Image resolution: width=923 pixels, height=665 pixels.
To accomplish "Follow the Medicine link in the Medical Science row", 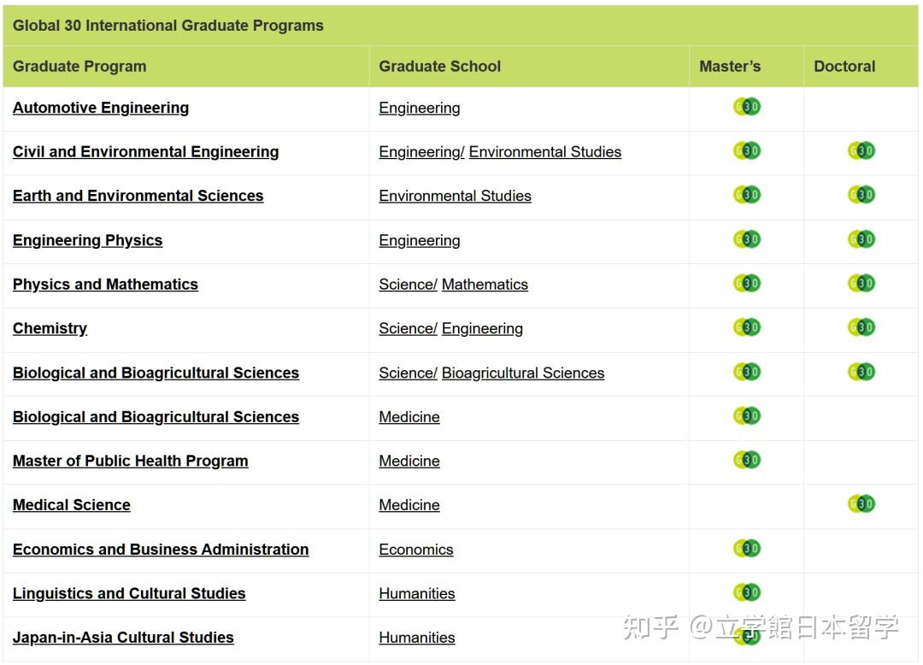I will (x=409, y=504).
